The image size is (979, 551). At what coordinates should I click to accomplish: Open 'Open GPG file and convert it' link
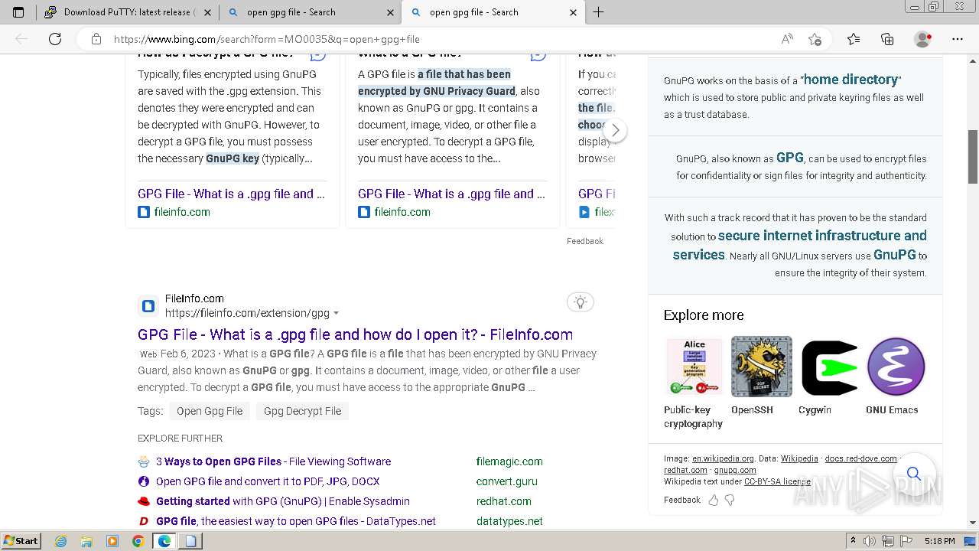click(268, 481)
